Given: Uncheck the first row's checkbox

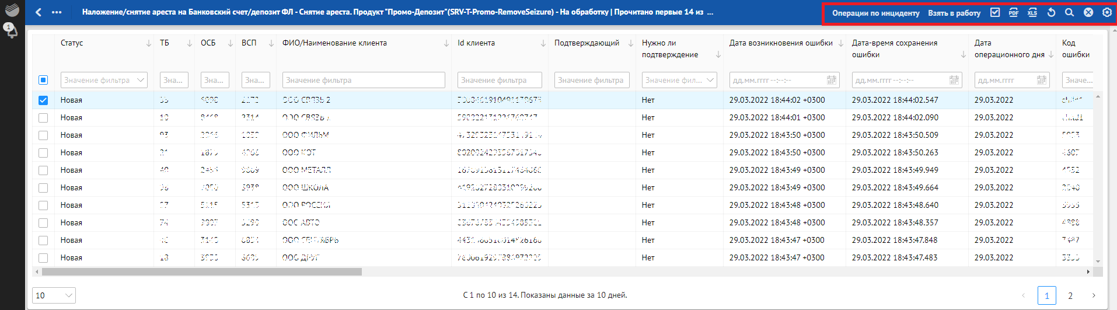Looking at the screenshot, I should [x=43, y=100].
